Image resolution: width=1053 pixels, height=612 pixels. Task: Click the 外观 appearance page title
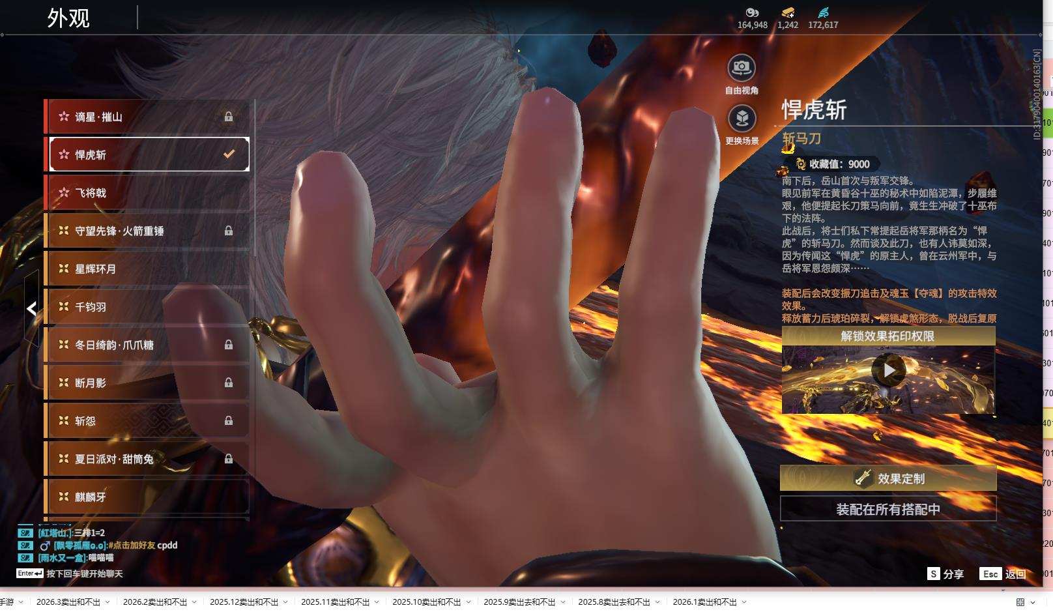click(68, 18)
